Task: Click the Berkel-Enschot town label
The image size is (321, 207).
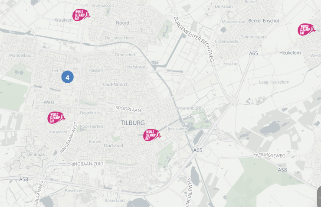Action: coord(264,21)
